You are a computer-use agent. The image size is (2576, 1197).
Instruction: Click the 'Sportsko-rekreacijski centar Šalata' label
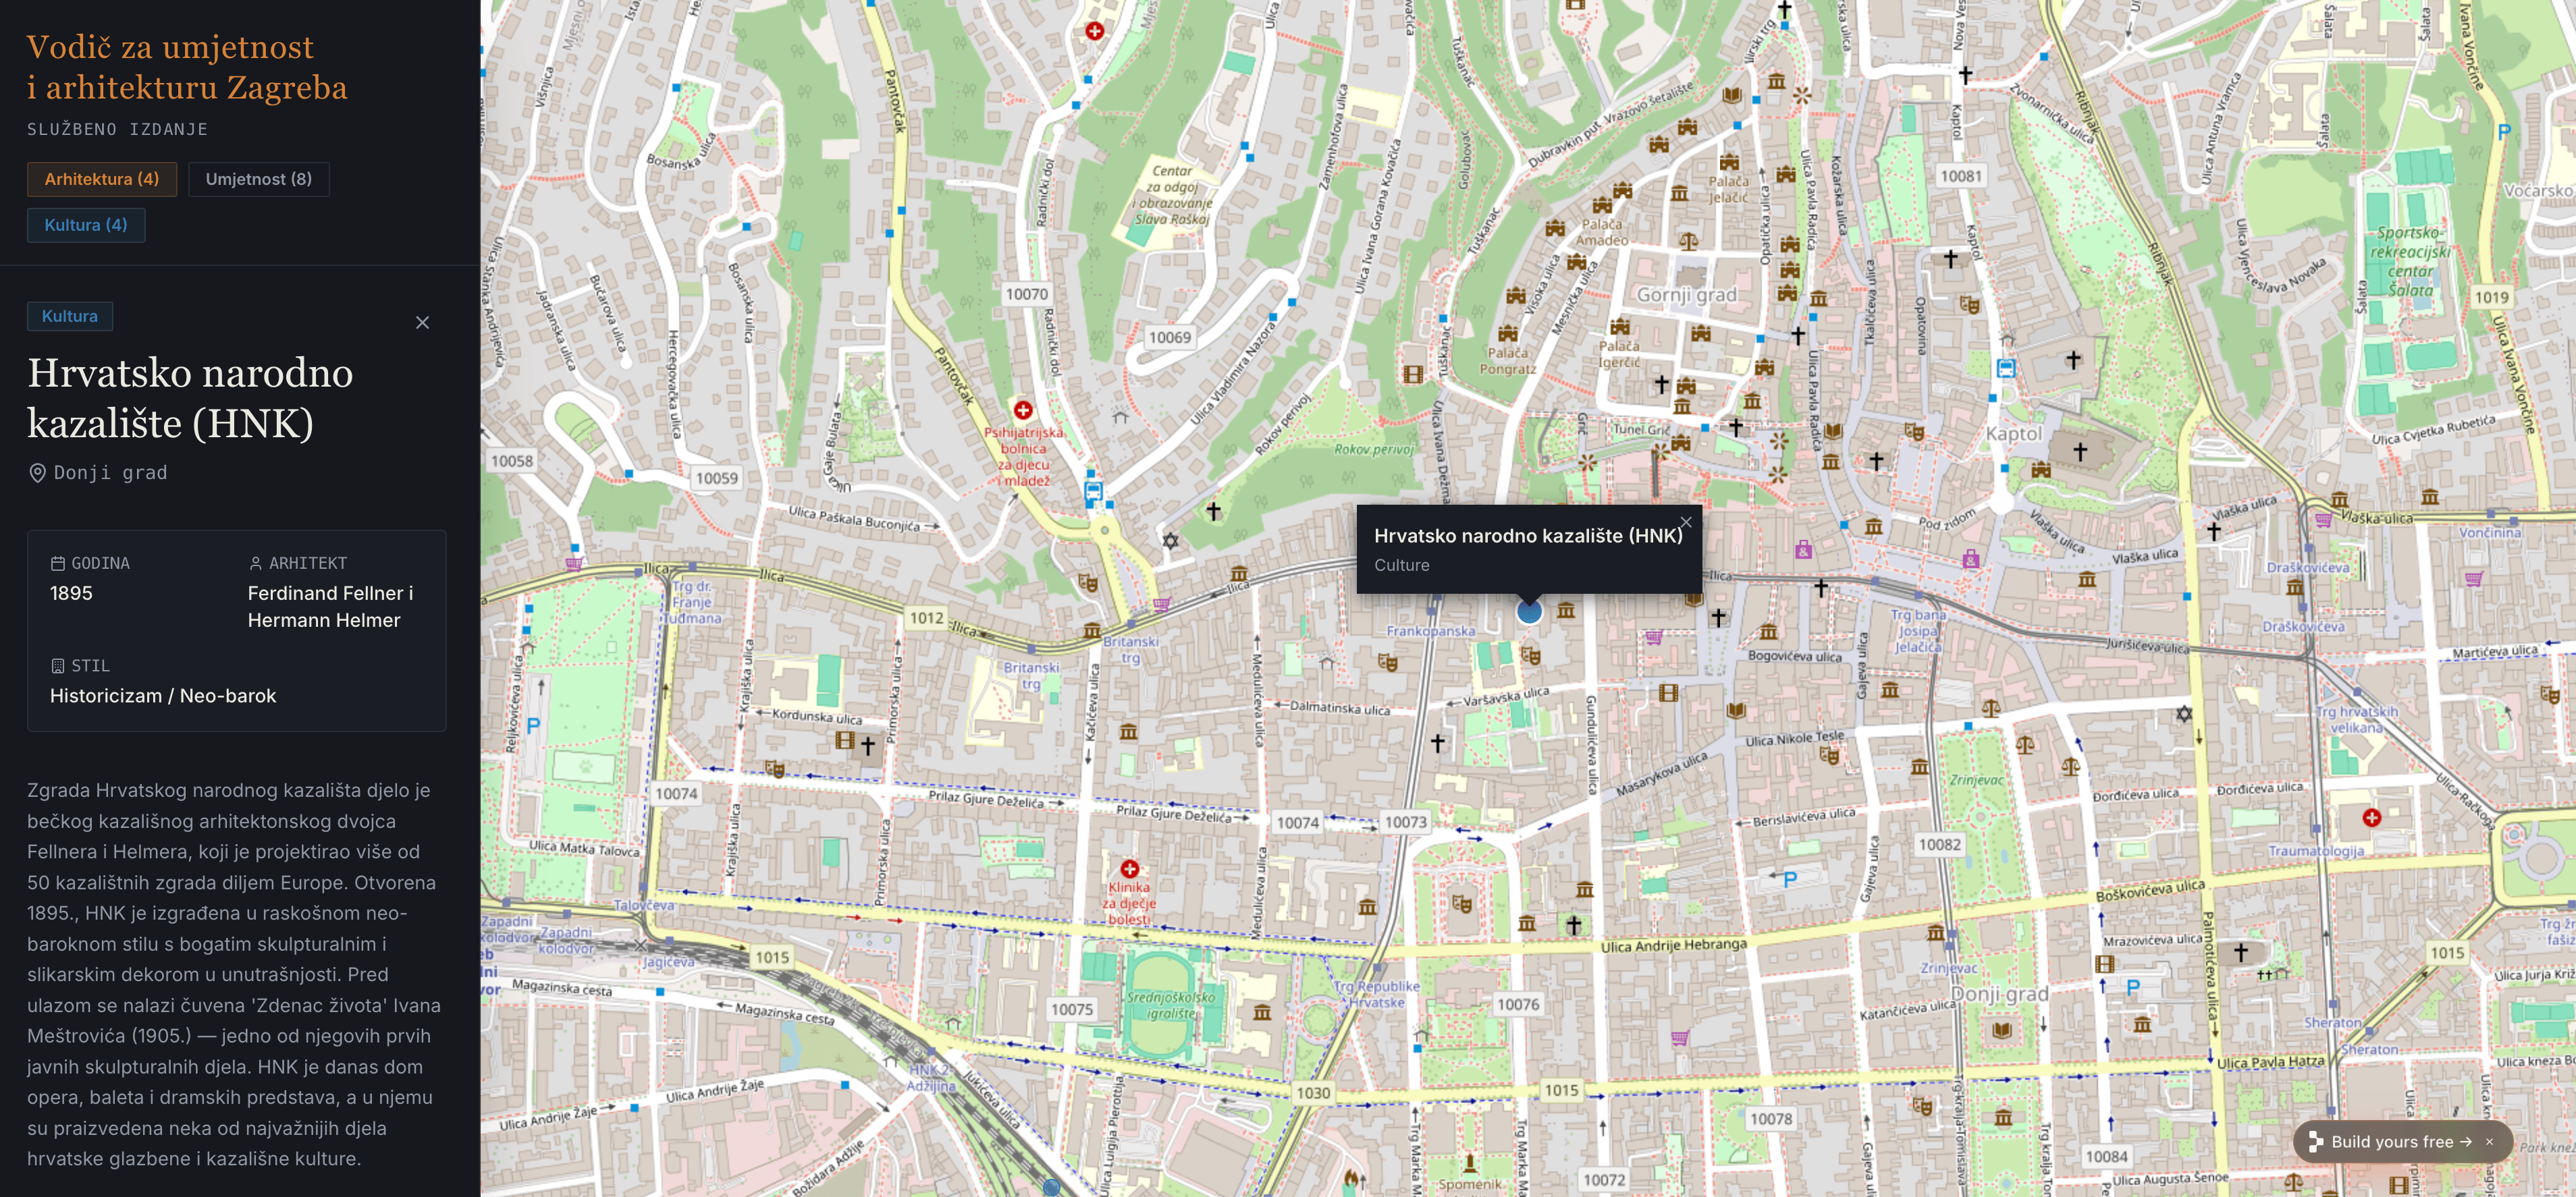pyautogui.click(x=2410, y=262)
